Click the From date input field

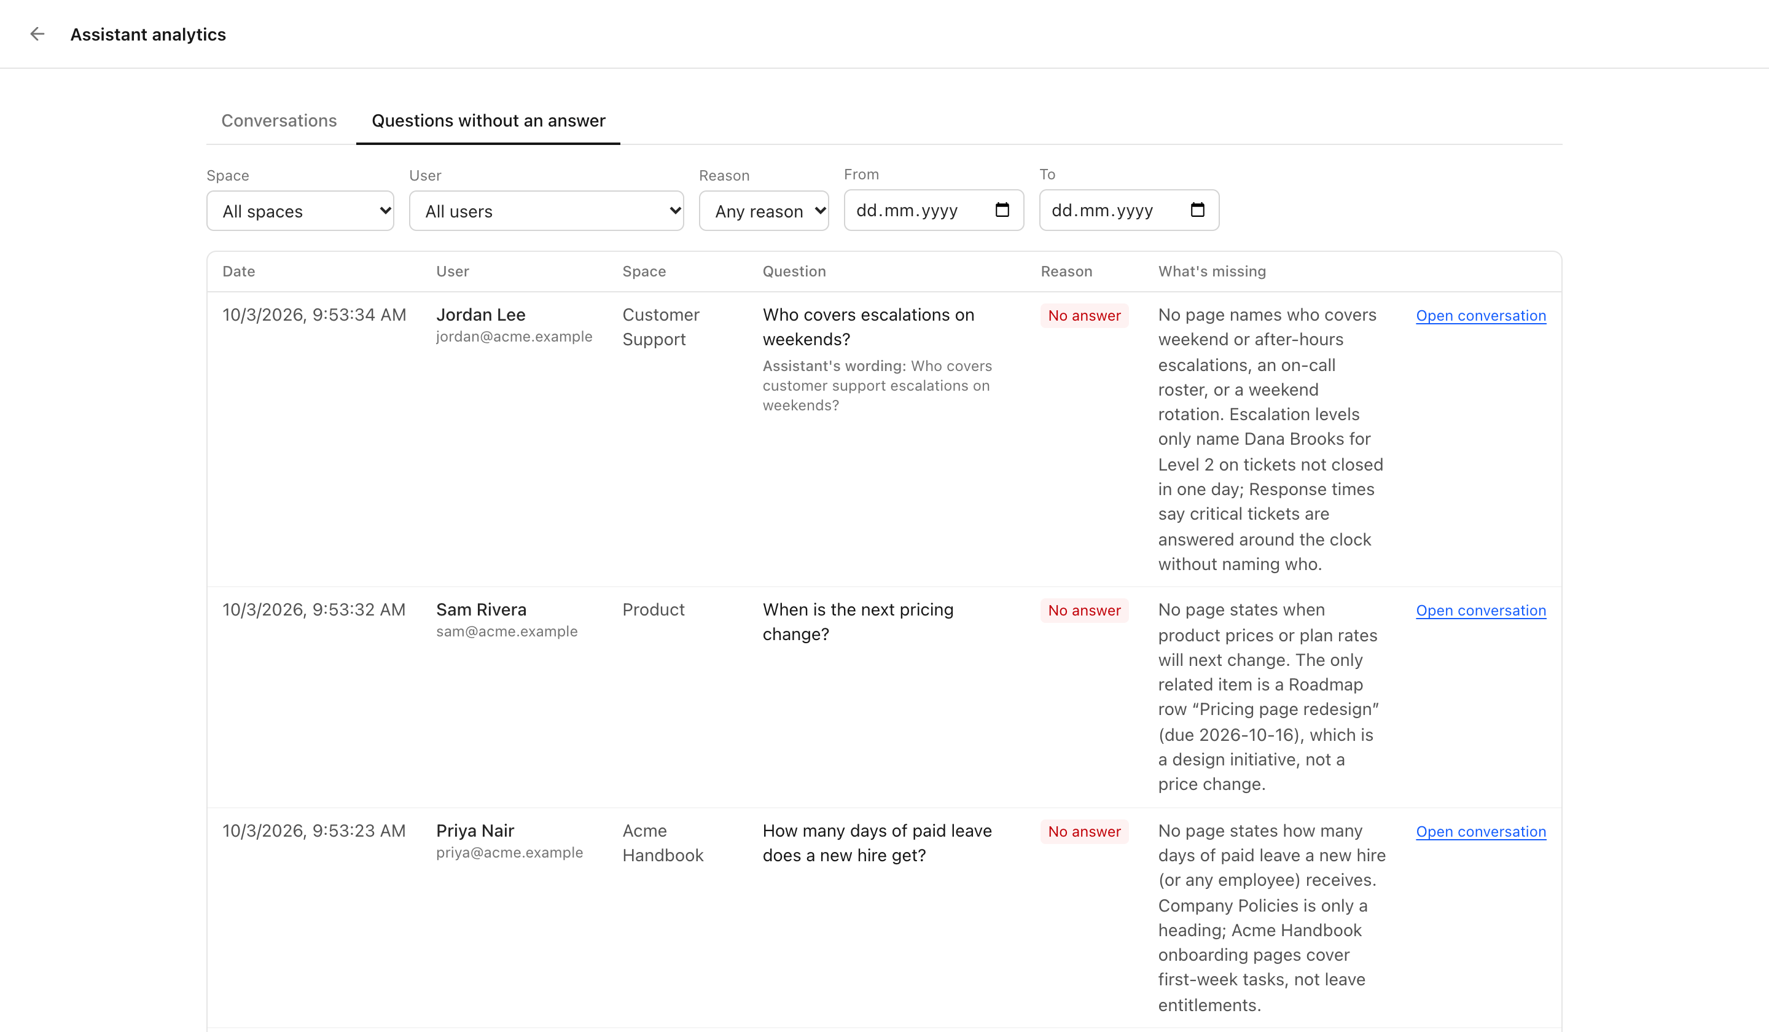pos(934,210)
